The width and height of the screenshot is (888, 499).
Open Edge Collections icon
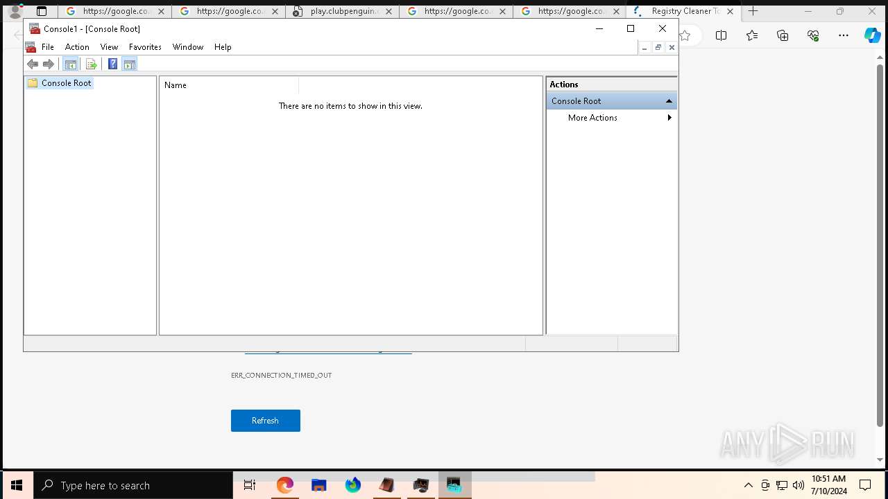click(x=783, y=35)
